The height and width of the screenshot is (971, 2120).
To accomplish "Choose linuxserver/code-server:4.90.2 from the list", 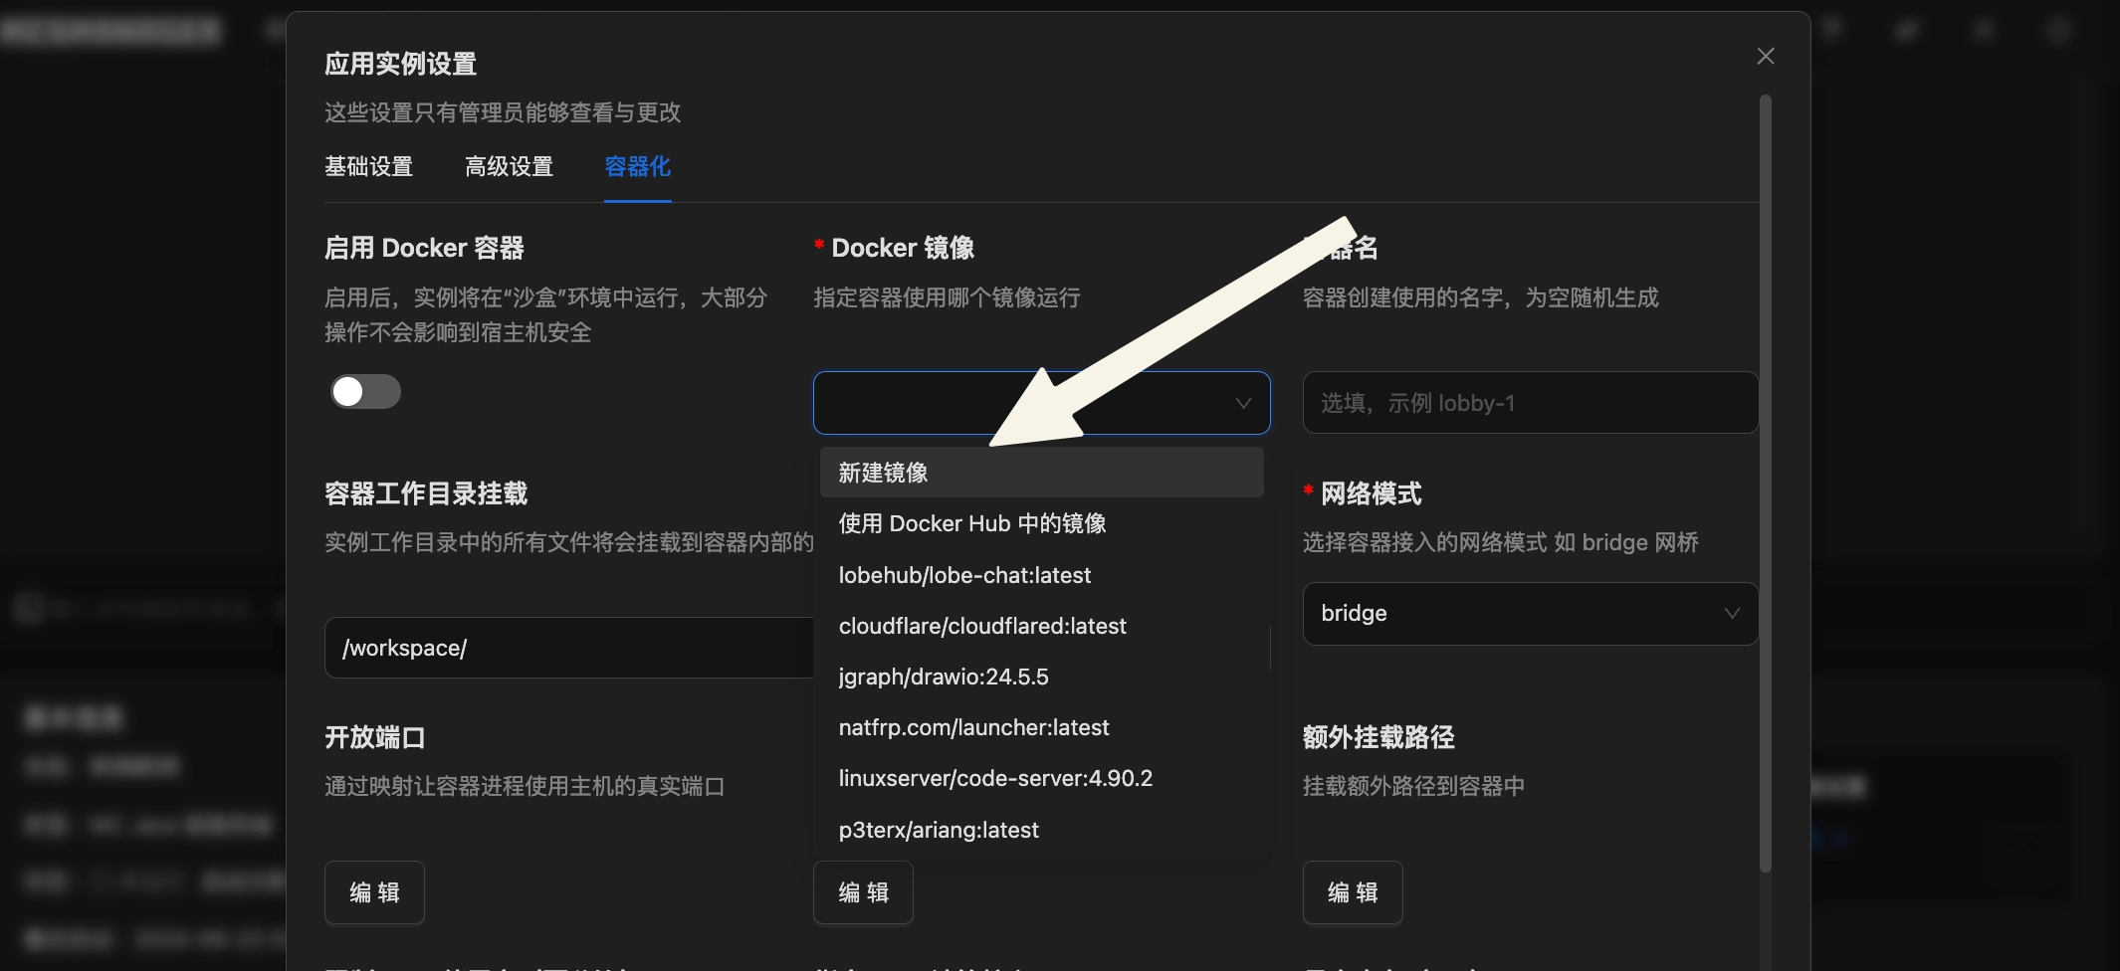I will pyautogui.click(x=996, y=778).
